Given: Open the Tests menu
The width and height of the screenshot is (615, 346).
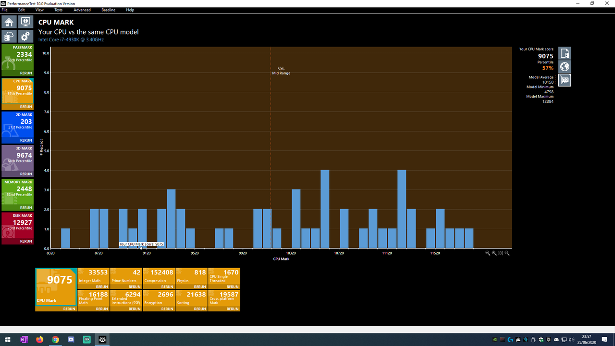Looking at the screenshot, I should 58,10.
